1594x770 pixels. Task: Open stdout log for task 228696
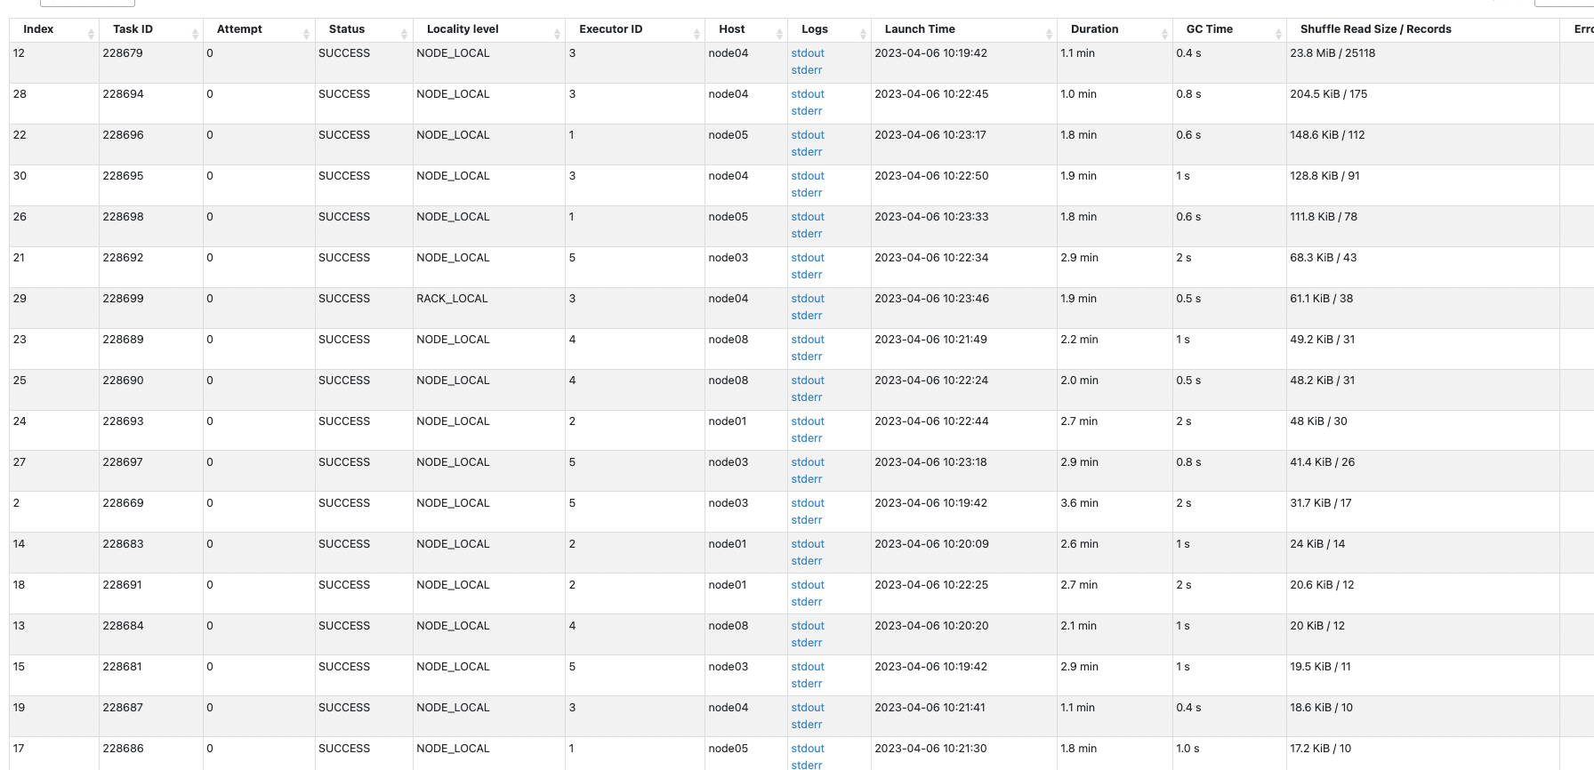(x=808, y=135)
